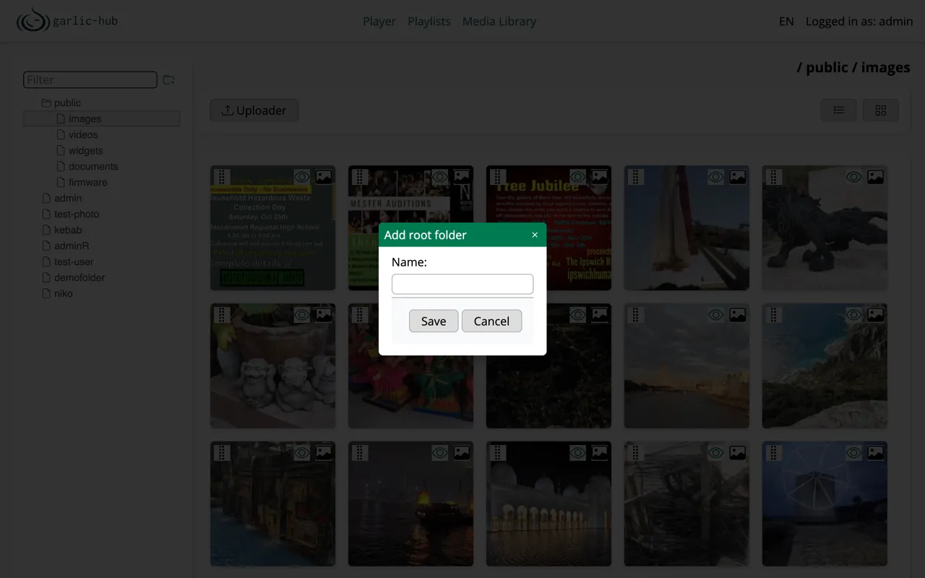Click image type icon on auditions poster

(x=462, y=176)
